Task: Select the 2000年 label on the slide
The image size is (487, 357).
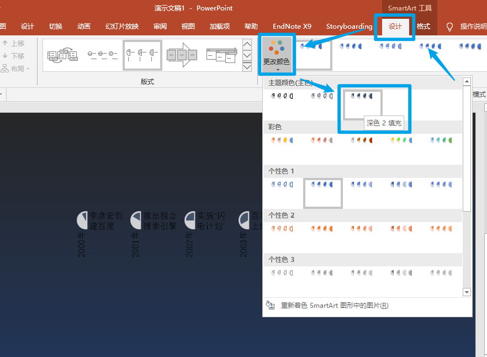Action: click(x=81, y=244)
